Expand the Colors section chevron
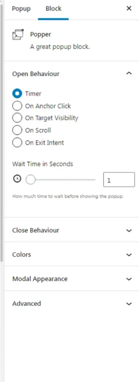The width and height of the screenshot is (139, 382). tap(129, 255)
